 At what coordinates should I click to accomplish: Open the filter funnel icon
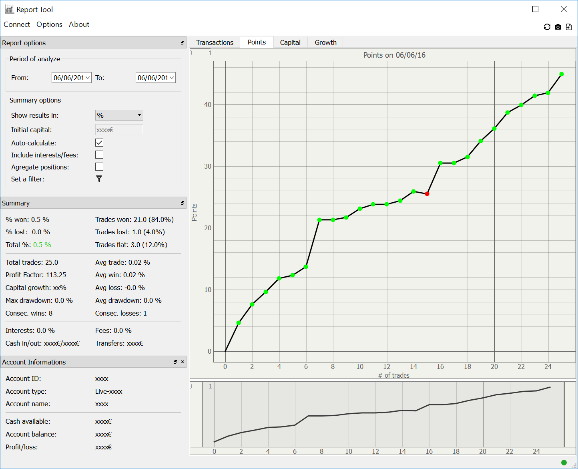pos(99,179)
